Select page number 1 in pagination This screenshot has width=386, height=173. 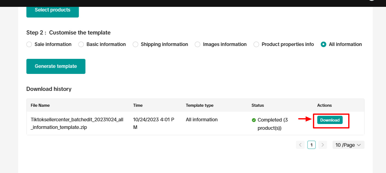click(311, 145)
